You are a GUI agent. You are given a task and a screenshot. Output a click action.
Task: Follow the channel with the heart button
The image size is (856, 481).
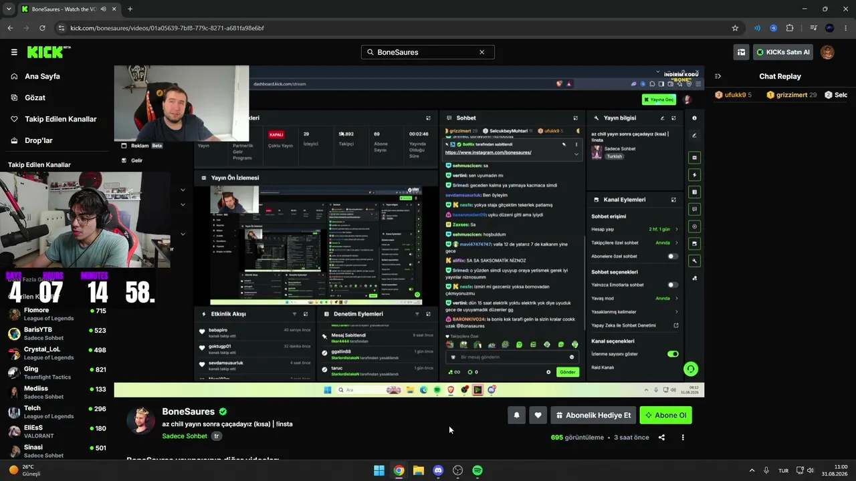pyautogui.click(x=538, y=416)
